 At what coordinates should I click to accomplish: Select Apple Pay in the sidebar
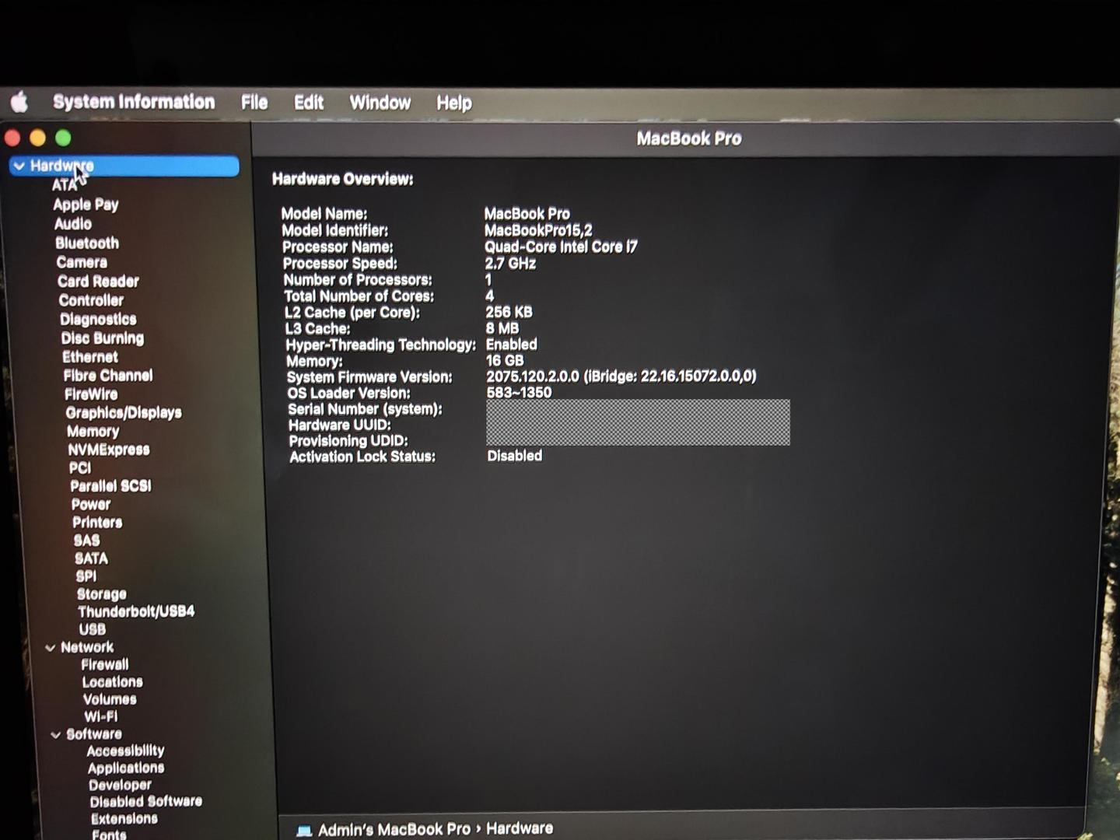[86, 205]
